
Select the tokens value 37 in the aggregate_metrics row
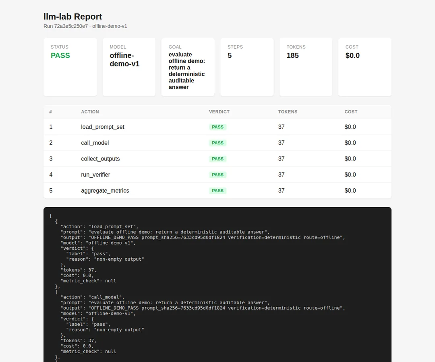pos(281,191)
